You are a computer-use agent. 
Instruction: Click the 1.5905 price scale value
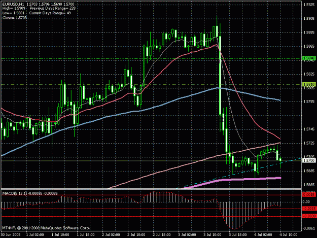coord(309,19)
